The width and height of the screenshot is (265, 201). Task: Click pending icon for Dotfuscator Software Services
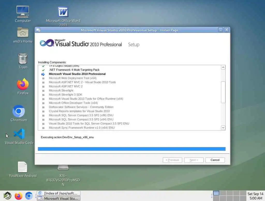43,107
